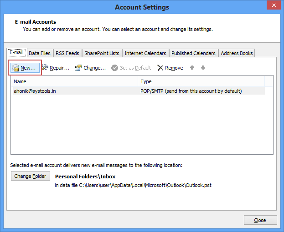The width and height of the screenshot is (284, 232).
Task: Open the Published Calendars tab
Action: pos(194,53)
